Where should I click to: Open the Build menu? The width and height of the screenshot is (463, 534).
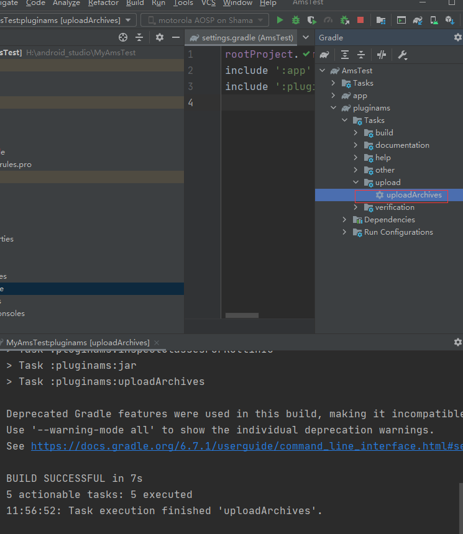coord(135,3)
